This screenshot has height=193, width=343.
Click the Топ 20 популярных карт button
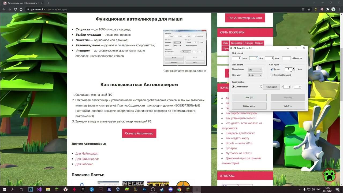[x=245, y=18]
